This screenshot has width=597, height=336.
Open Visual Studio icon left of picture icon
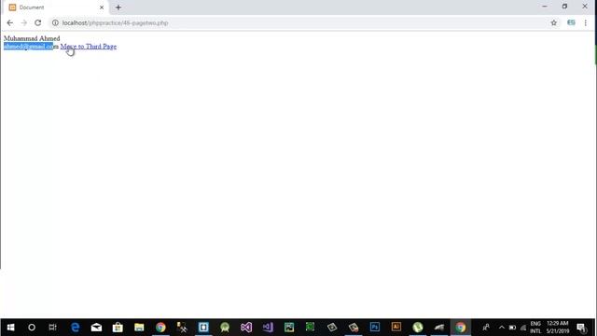click(x=268, y=328)
